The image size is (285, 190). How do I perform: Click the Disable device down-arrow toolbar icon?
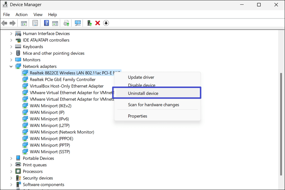tap(106, 23)
